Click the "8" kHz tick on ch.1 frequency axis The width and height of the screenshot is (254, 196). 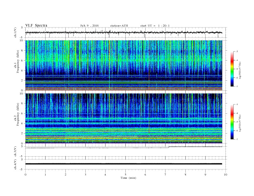pyautogui.click(x=22, y=51)
